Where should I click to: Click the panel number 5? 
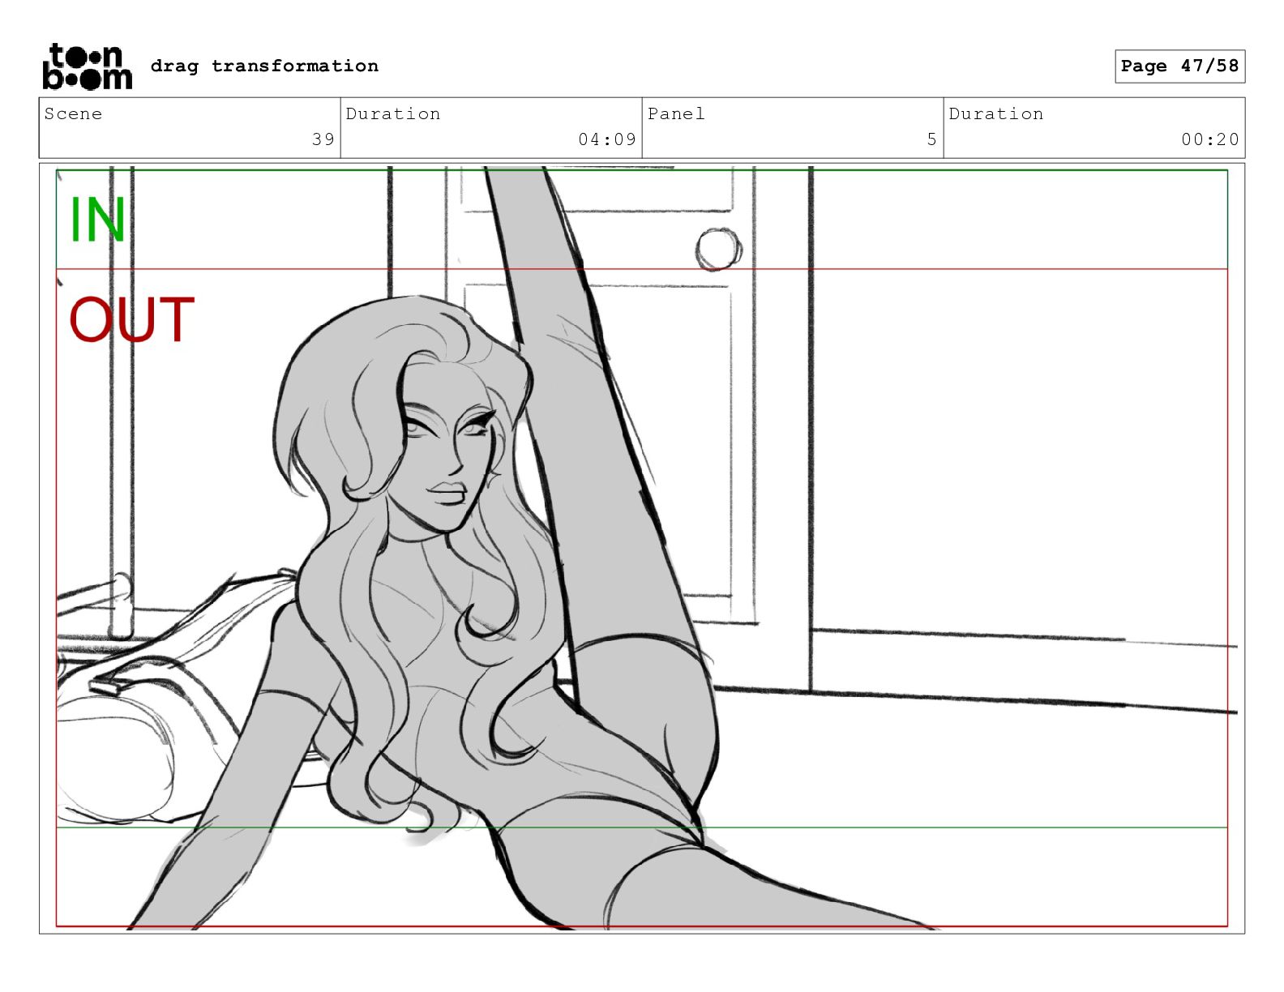tap(932, 139)
